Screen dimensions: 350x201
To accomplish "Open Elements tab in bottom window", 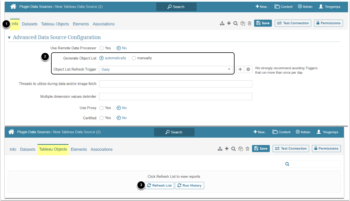I will point(79,149).
